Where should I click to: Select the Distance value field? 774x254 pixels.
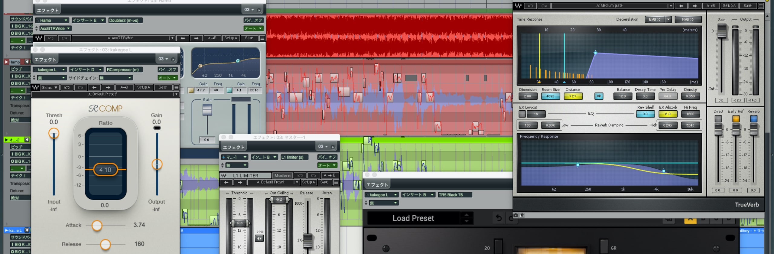coord(573,96)
